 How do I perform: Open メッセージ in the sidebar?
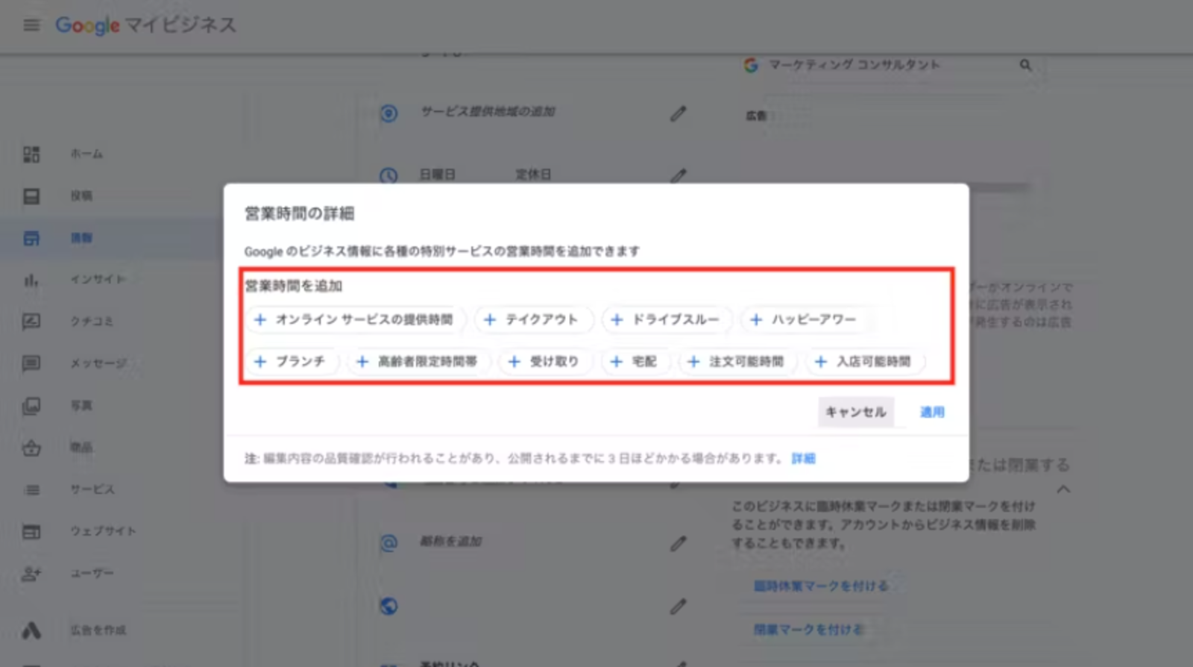point(98,363)
